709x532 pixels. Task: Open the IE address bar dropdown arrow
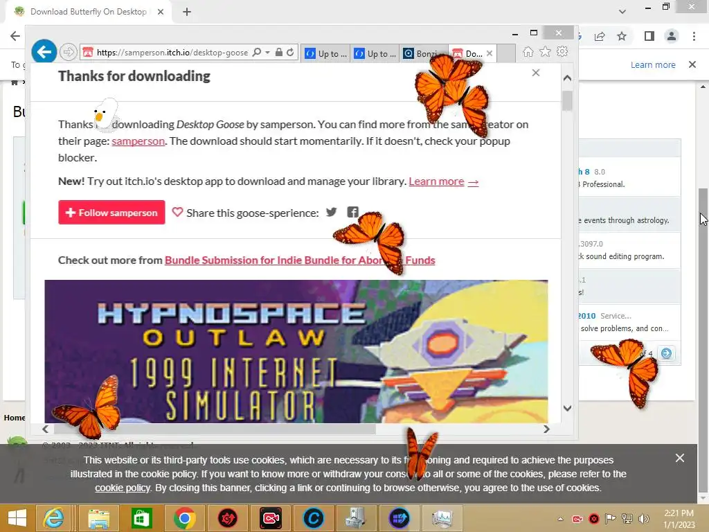click(268, 53)
